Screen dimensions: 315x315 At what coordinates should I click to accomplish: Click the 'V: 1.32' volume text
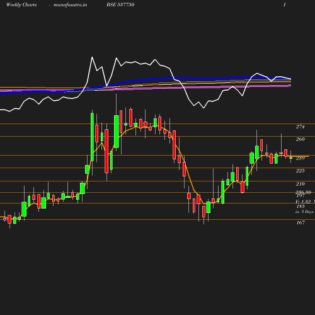pyautogui.click(x=303, y=202)
